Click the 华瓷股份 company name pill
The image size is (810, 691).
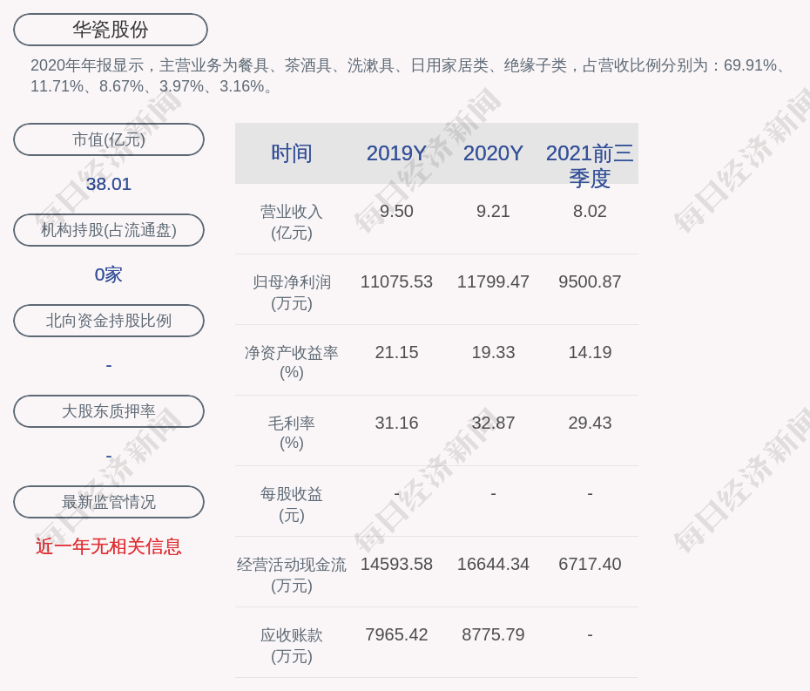[110, 30]
